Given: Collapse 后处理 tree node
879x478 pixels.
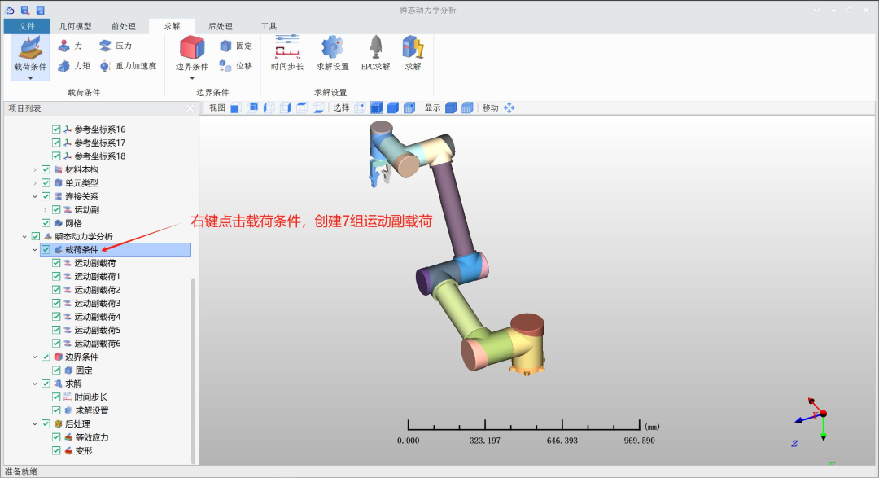Looking at the screenshot, I should coord(35,424).
